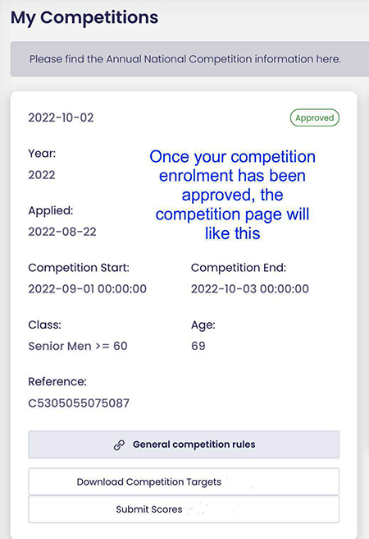Screen dimensions: 369x539
Task: Select the Year value 2022
Action: click(x=42, y=175)
